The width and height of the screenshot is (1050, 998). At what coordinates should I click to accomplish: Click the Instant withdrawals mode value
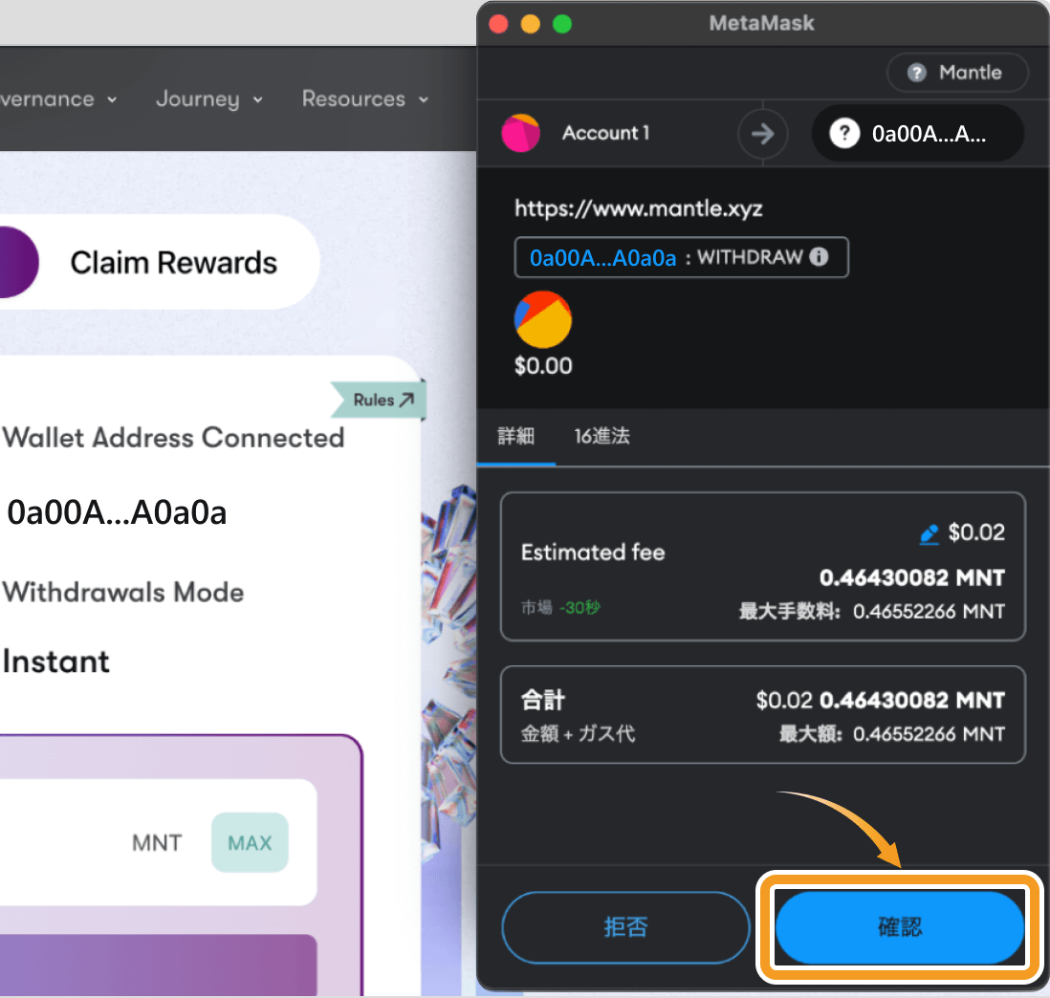55,662
